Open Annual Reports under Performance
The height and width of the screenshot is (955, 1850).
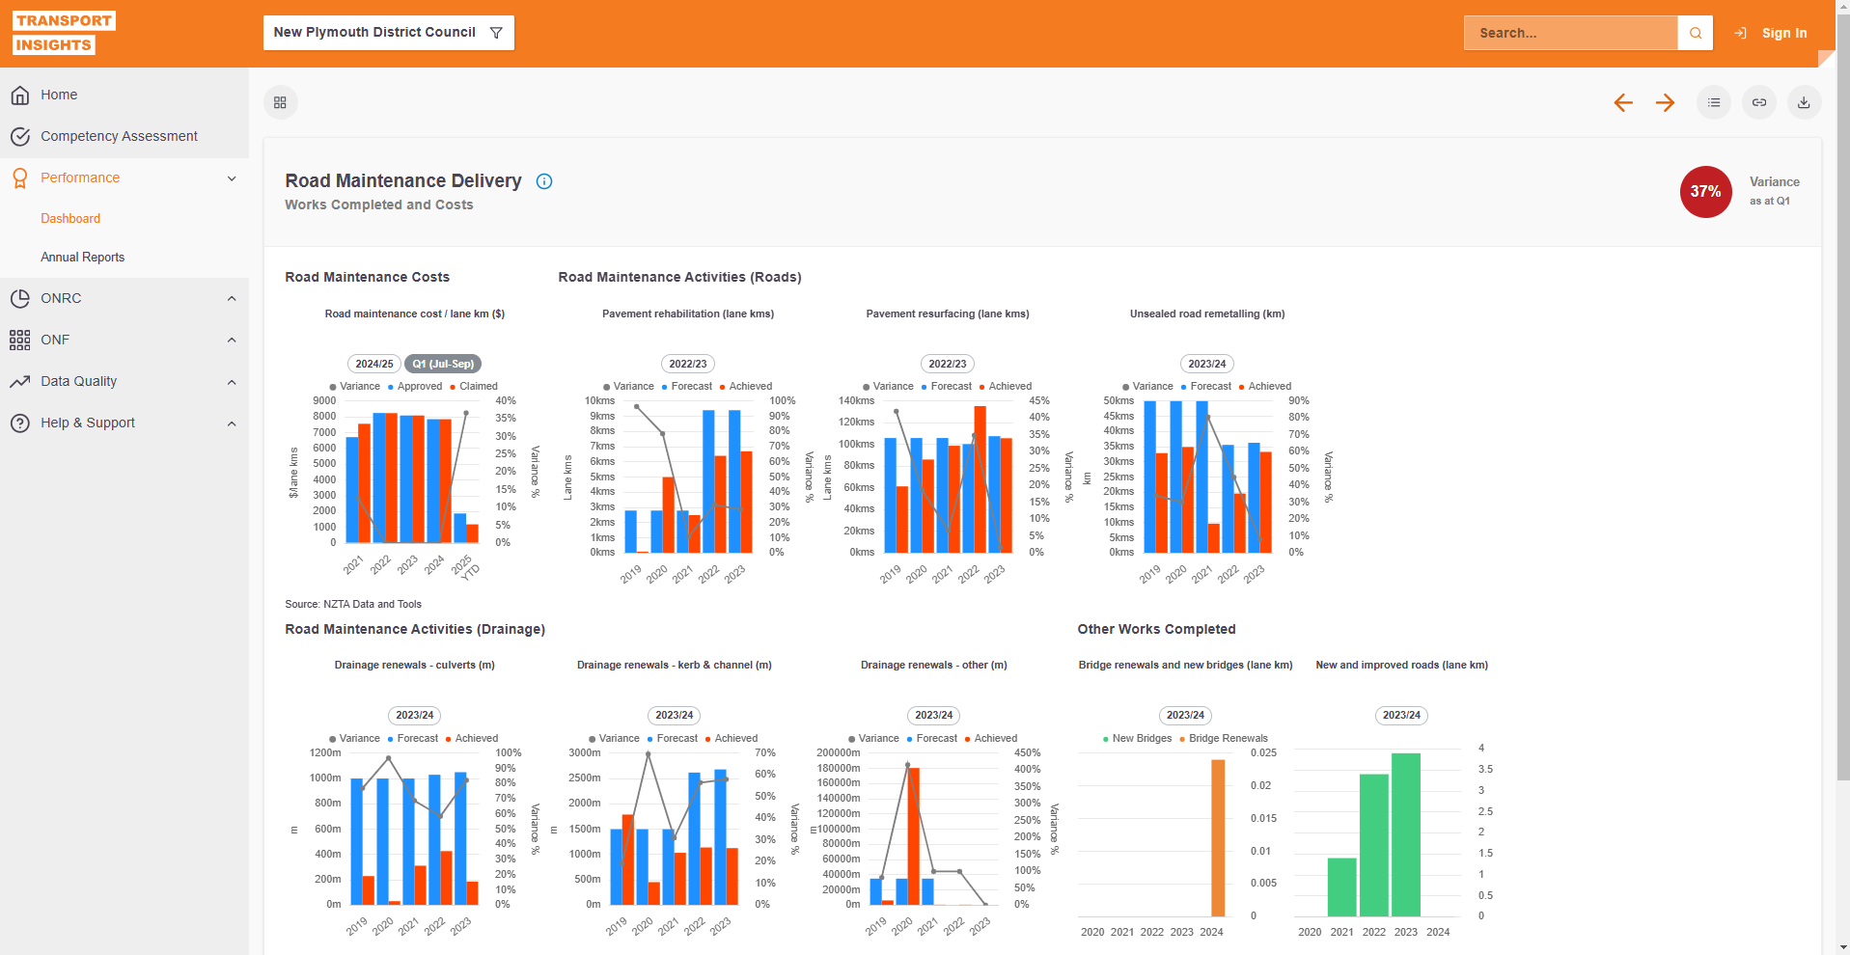pos(82,258)
